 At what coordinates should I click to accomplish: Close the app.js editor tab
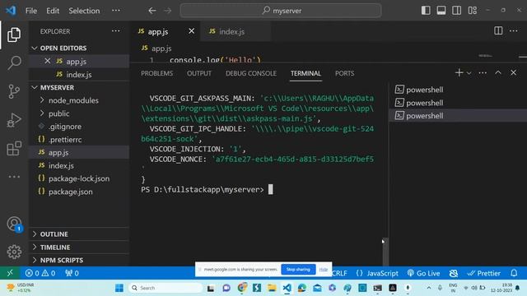191,31
